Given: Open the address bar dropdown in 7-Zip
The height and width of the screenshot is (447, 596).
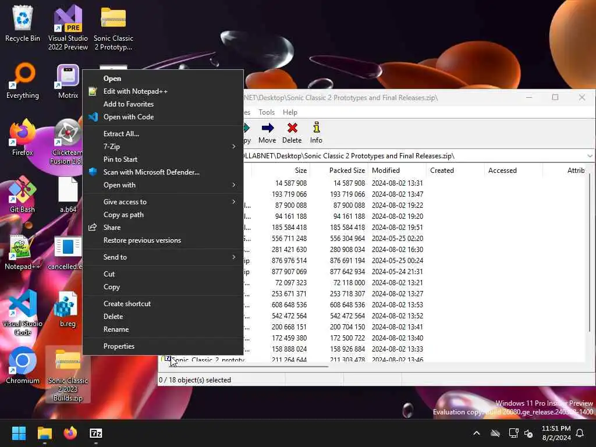Looking at the screenshot, I should pos(590,156).
